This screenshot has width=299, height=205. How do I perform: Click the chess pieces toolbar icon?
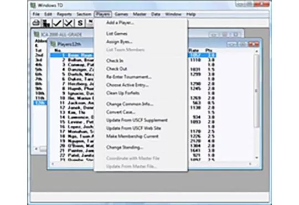pyautogui.click(x=47, y=23)
